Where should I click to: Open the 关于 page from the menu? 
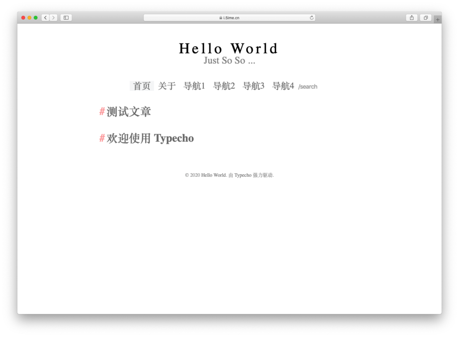167,86
